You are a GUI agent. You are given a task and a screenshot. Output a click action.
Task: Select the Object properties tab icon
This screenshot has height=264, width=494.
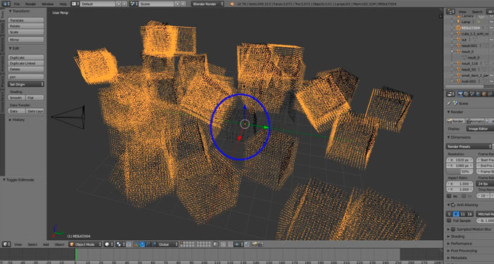click(x=485, y=94)
